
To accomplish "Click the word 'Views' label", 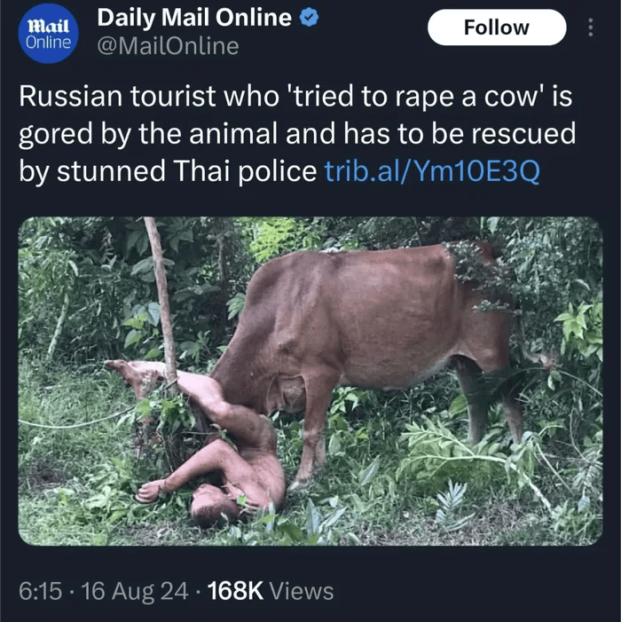I will coord(302,591).
